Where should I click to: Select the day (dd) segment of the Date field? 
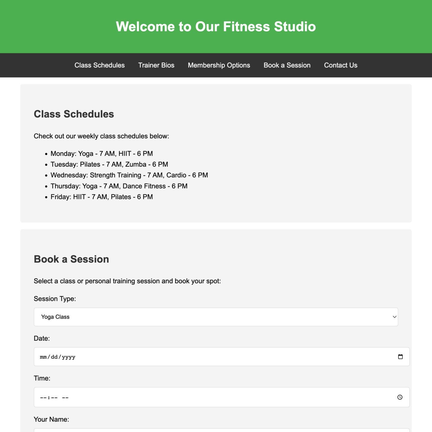tap(54, 357)
